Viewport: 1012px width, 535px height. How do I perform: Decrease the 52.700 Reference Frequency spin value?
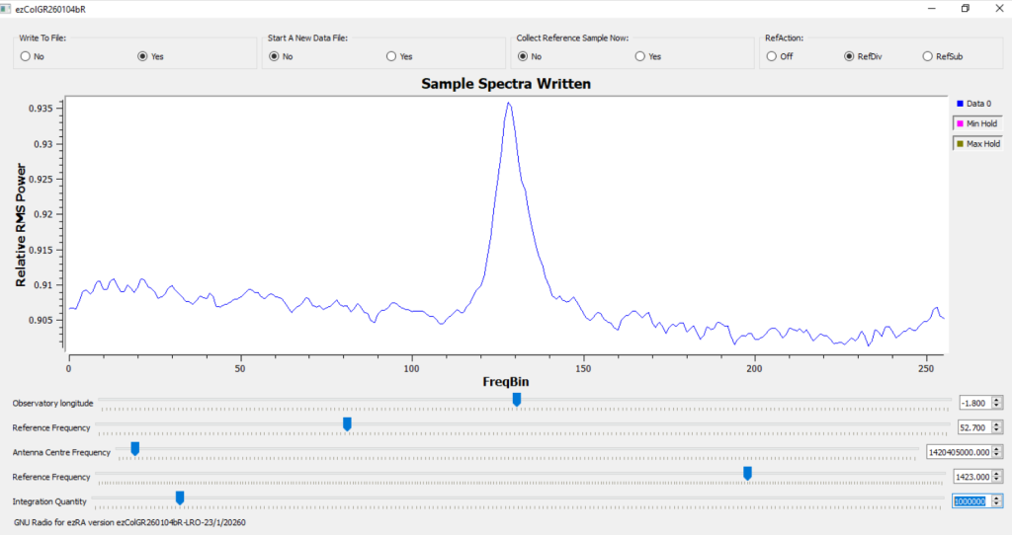click(x=996, y=431)
